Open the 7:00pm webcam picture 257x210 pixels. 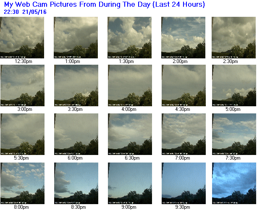pos(184,134)
